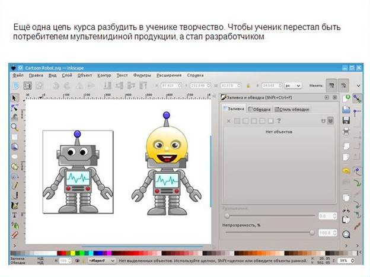The image size is (370, 277).
Task: Expand commands bar overflow chevron
Action: (346, 246)
